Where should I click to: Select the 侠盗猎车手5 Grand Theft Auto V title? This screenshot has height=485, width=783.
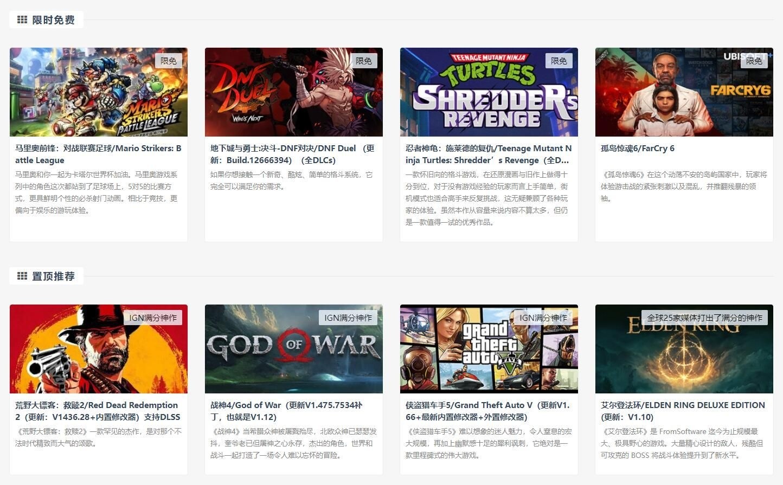click(x=487, y=411)
